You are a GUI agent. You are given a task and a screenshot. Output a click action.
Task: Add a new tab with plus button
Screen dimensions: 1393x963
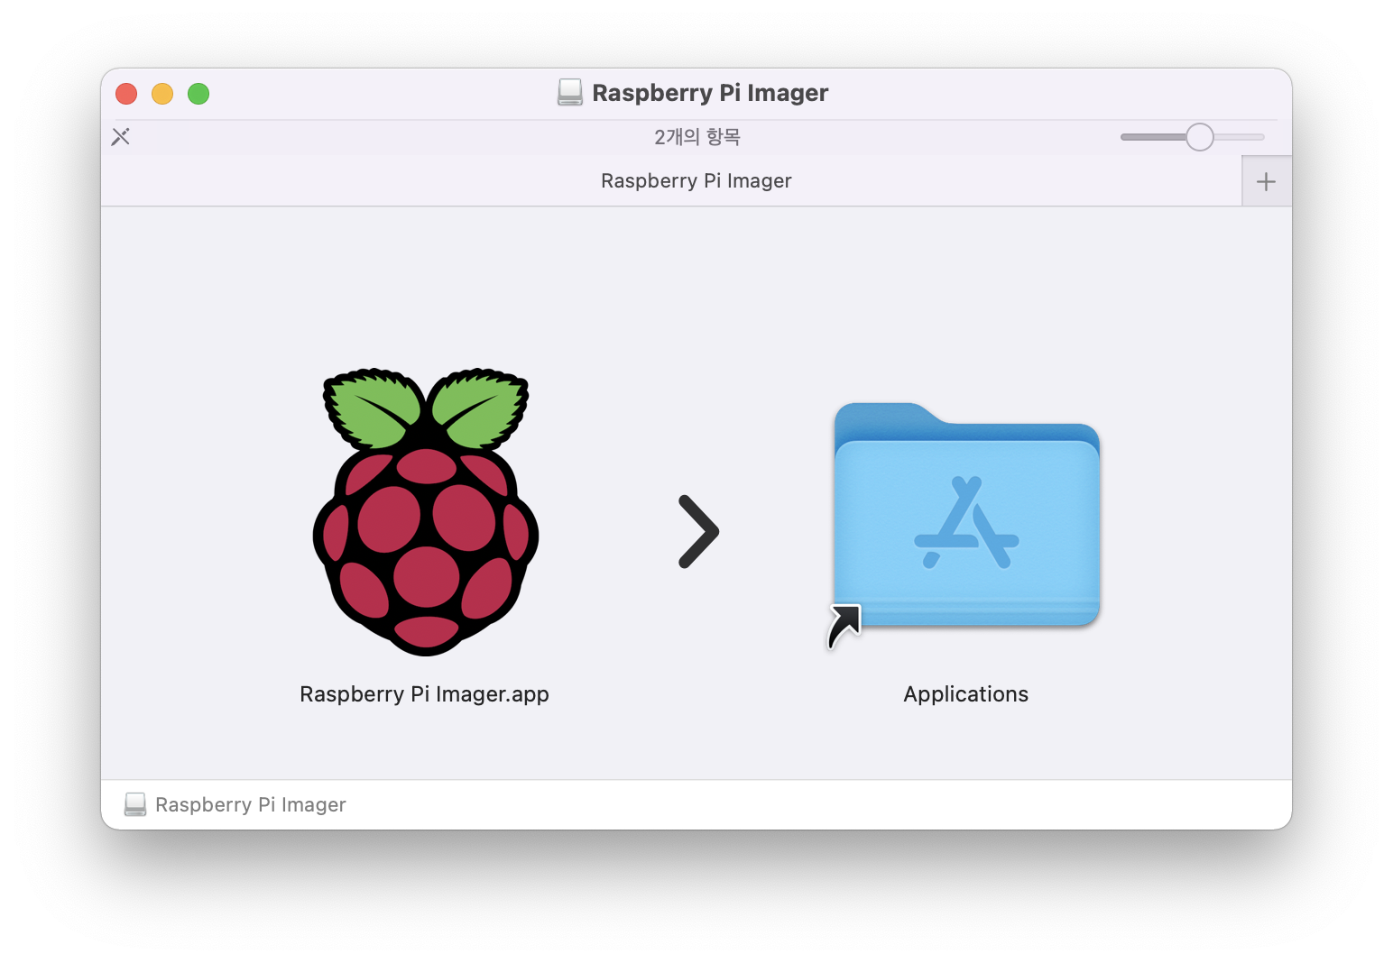pos(1266,181)
